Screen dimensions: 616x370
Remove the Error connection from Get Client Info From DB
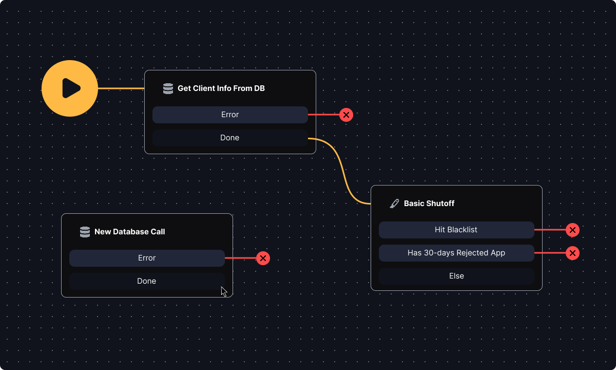tap(346, 115)
